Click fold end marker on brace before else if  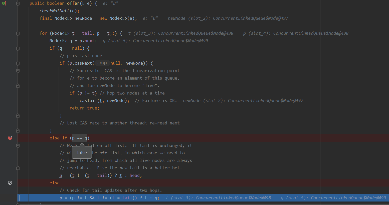click(x=18, y=131)
